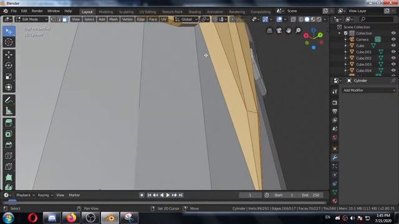The image size is (399, 224).
Task: Select the Bevel tool
Action: [9, 145]
